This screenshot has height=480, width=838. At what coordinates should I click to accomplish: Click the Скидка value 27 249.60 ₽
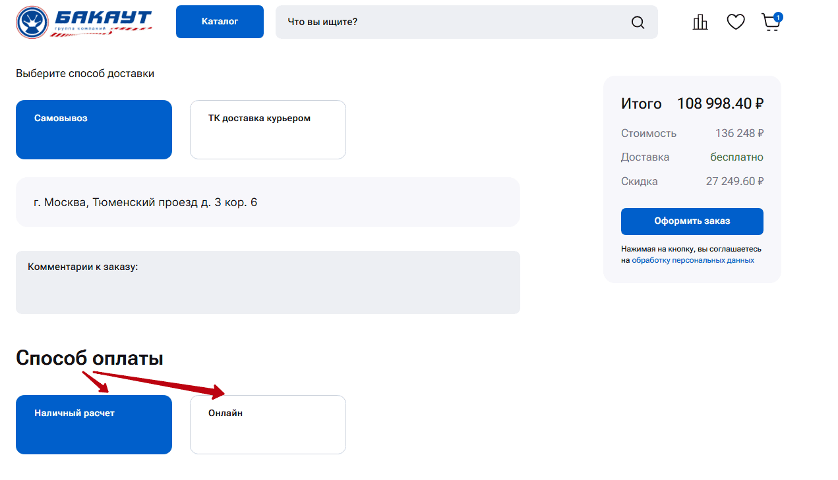(734, 181)
